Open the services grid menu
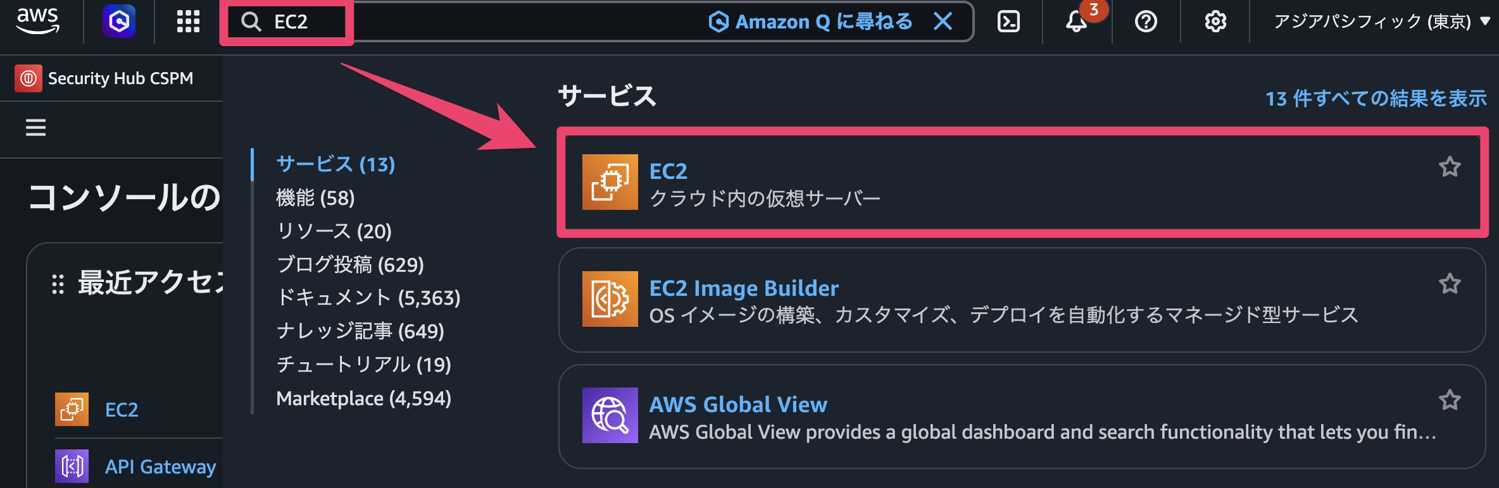This screenshot has width=1499, height=488. tap(188, 21)
